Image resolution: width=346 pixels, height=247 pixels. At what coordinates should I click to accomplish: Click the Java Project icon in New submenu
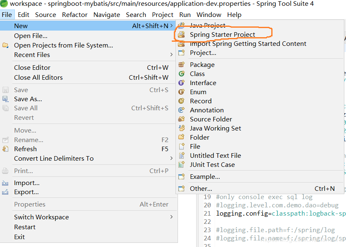click(x=181, y=25)
